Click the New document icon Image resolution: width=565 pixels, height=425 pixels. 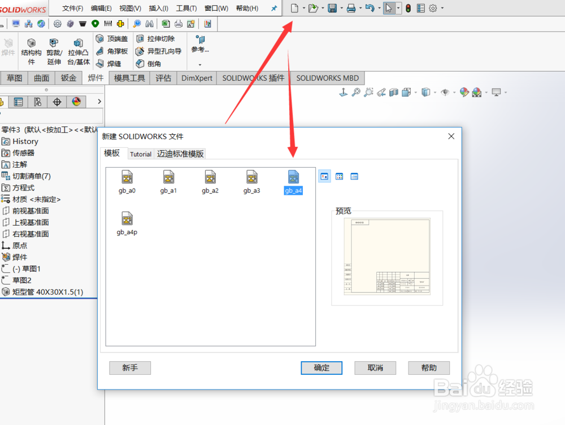coord(294,8)
